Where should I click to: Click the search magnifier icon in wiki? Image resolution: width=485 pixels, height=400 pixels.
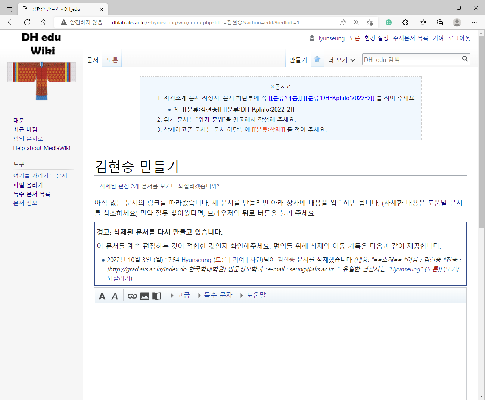coord(465,59)
